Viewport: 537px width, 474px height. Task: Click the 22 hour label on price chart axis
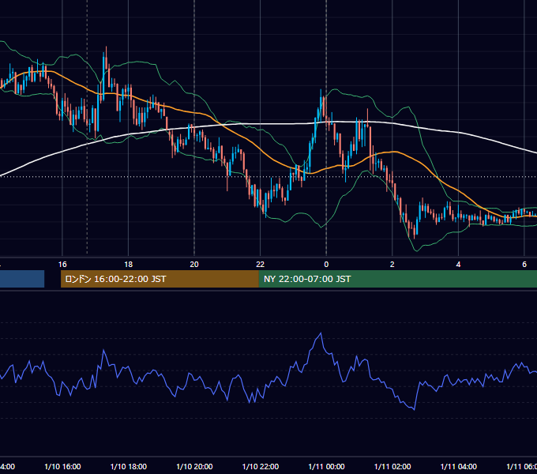pyautogui.click(x=261, y=265)
